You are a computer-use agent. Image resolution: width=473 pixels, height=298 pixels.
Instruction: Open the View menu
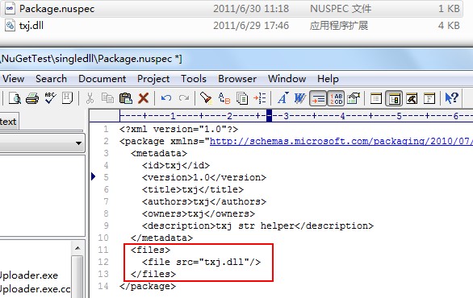point(13,79)
